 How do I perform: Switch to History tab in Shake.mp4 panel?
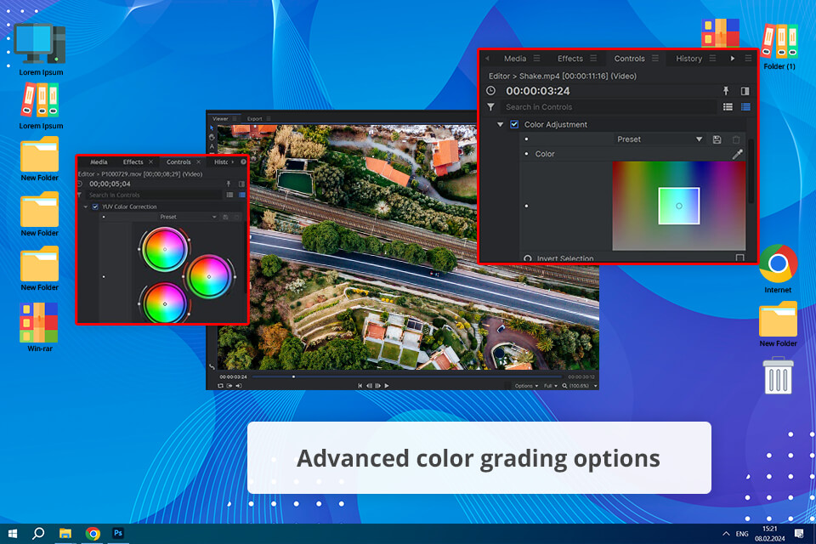point(688,59)
